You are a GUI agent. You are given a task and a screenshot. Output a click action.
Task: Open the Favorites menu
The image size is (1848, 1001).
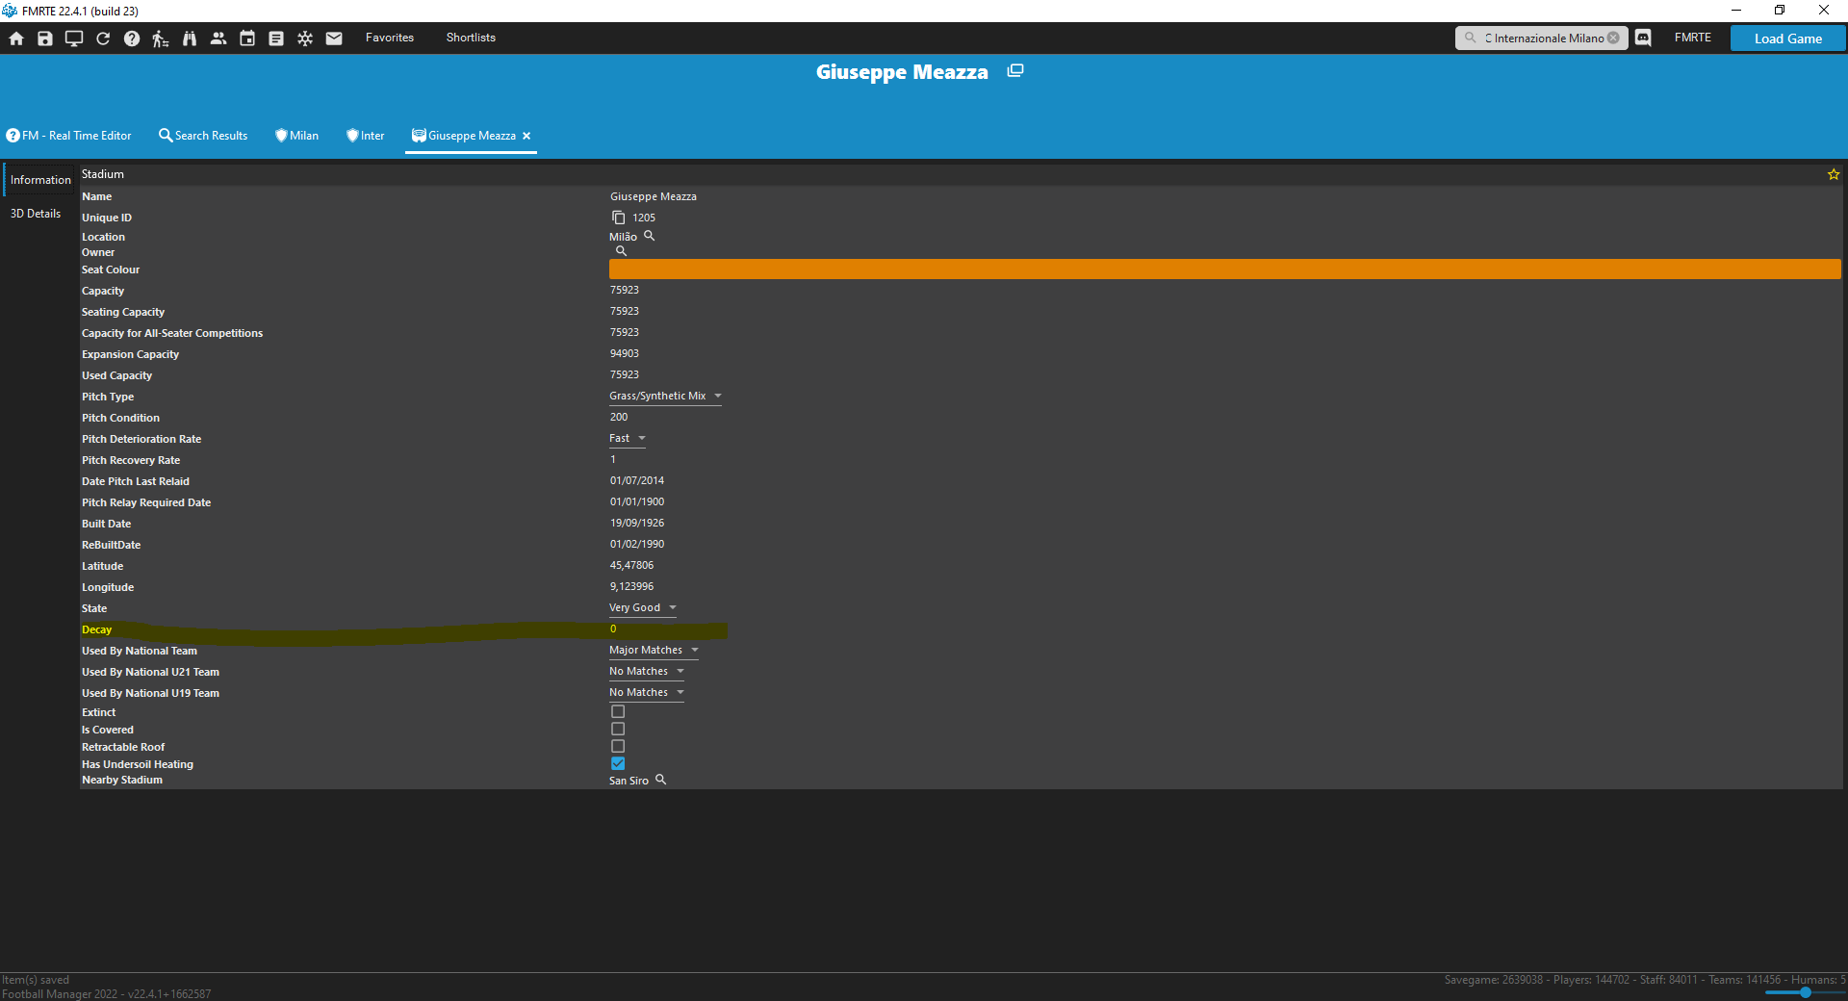coord(390,38)
